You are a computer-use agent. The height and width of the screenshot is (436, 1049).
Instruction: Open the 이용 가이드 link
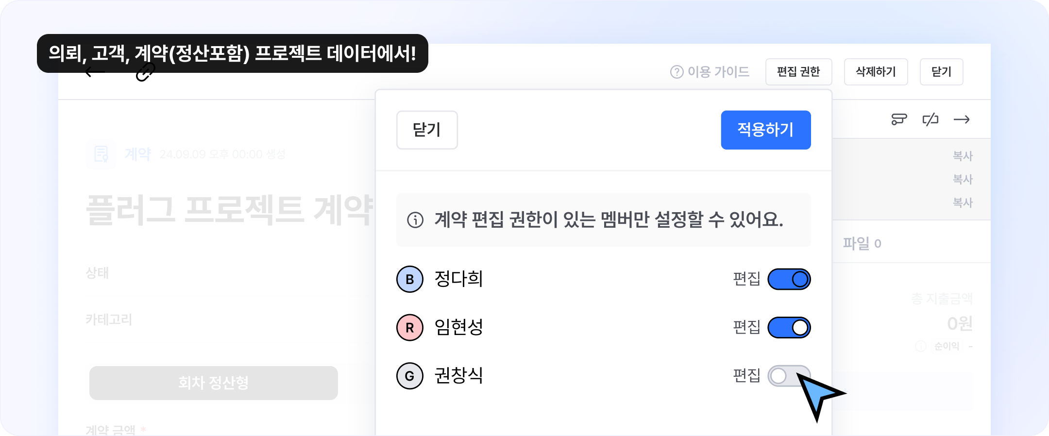718,72
